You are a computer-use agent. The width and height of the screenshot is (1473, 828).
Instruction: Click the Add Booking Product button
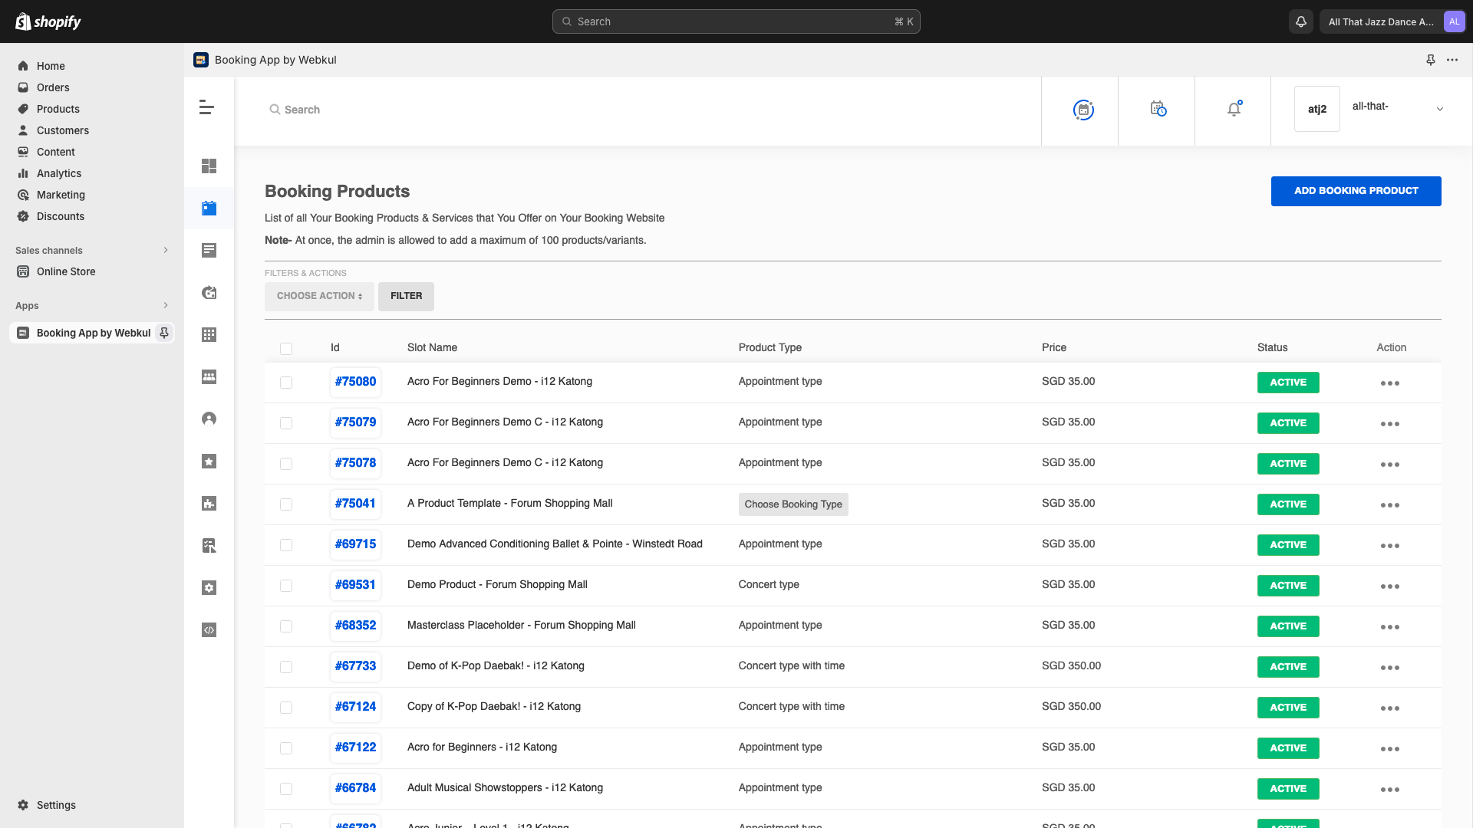tap(1356, 191)
